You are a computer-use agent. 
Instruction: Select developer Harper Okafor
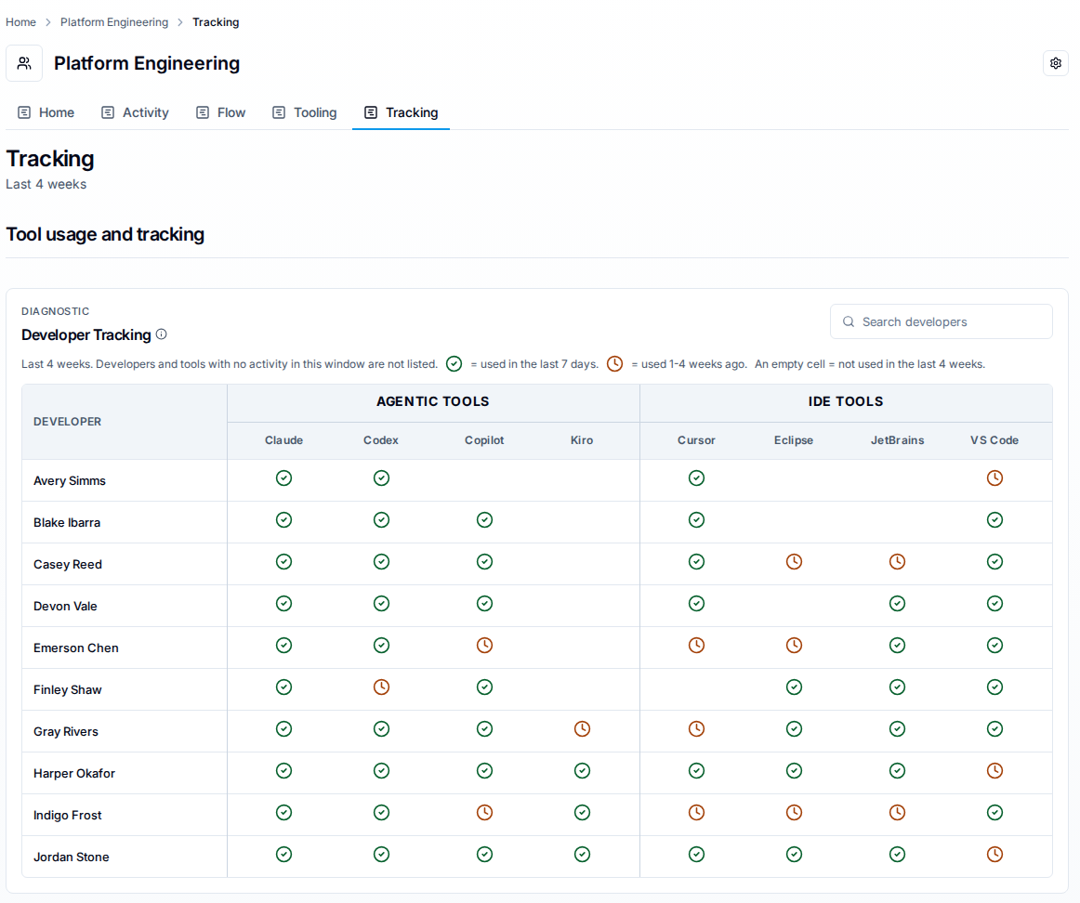pos(74,774)
